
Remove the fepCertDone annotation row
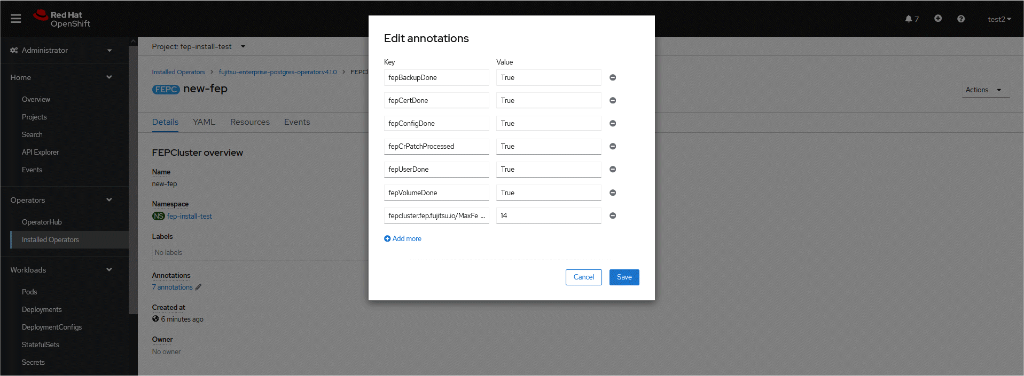tap(613, 100)
